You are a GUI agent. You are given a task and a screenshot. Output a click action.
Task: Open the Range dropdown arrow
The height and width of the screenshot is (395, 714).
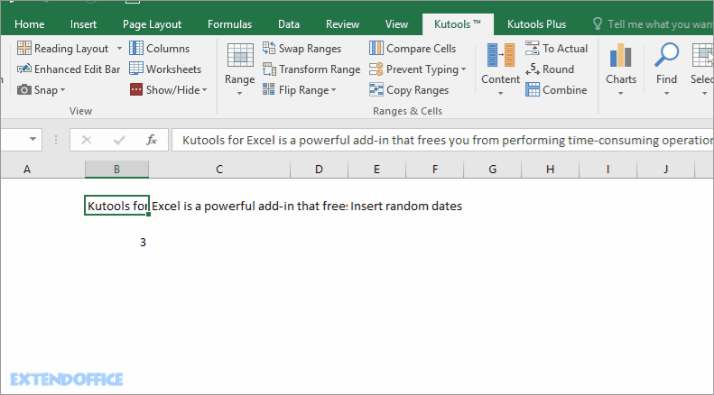[x=240, y=93]
